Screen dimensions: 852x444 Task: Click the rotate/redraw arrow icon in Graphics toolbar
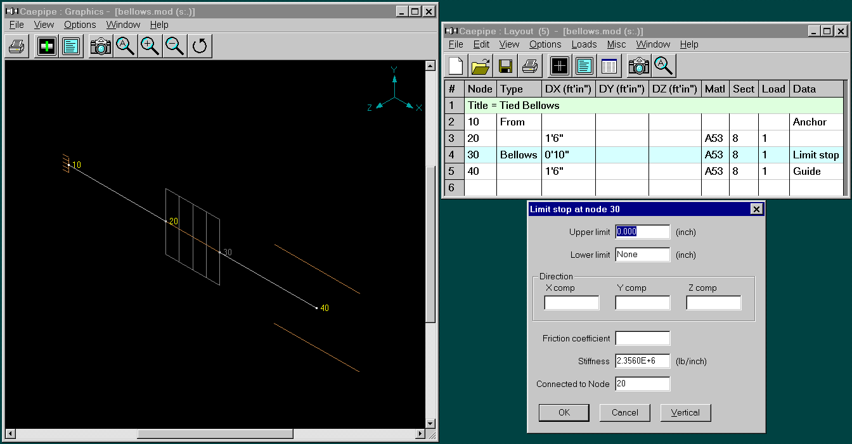click(200, 46)
